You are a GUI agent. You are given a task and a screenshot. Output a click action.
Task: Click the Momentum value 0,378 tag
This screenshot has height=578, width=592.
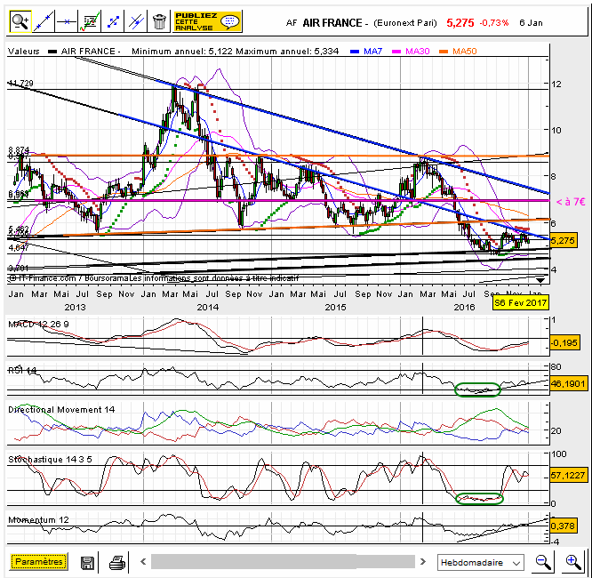pos(563,526)
